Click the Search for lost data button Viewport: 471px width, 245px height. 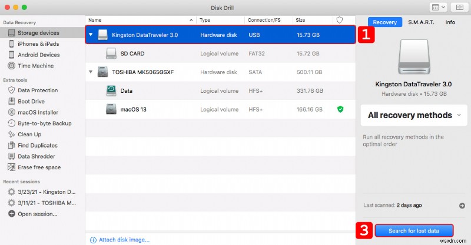click(x=414, y=231)
